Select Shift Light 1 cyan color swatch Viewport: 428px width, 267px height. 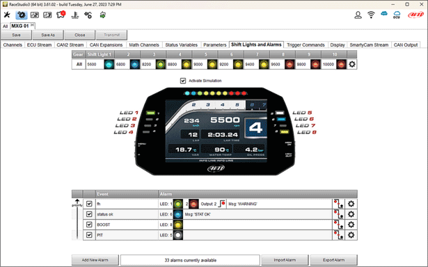pyautogui.click(x=109, y=65)
